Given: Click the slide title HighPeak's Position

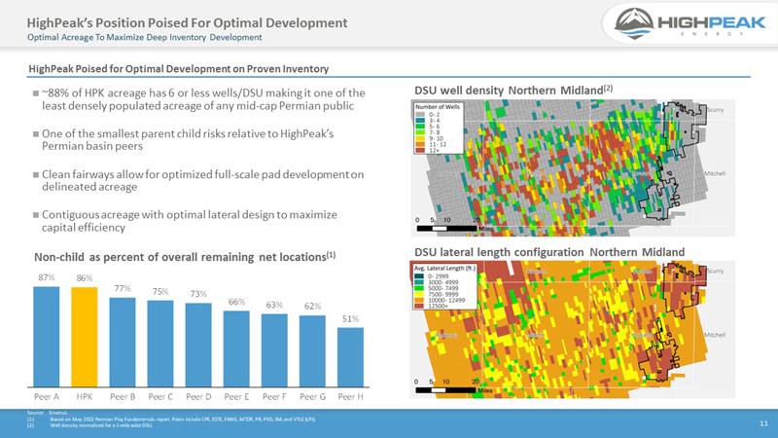Looking at the screenshot, I should [x=187, y=22].
